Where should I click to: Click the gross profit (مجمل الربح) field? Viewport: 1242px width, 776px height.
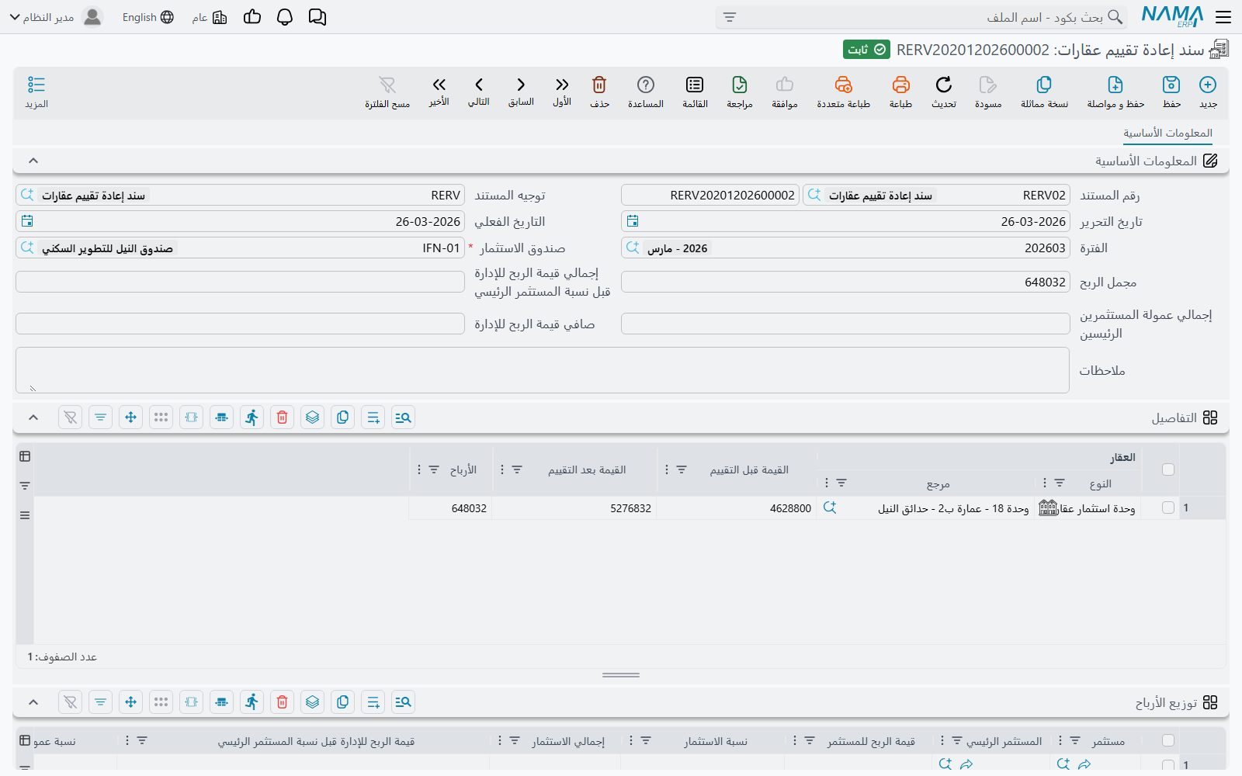[845, 282]
